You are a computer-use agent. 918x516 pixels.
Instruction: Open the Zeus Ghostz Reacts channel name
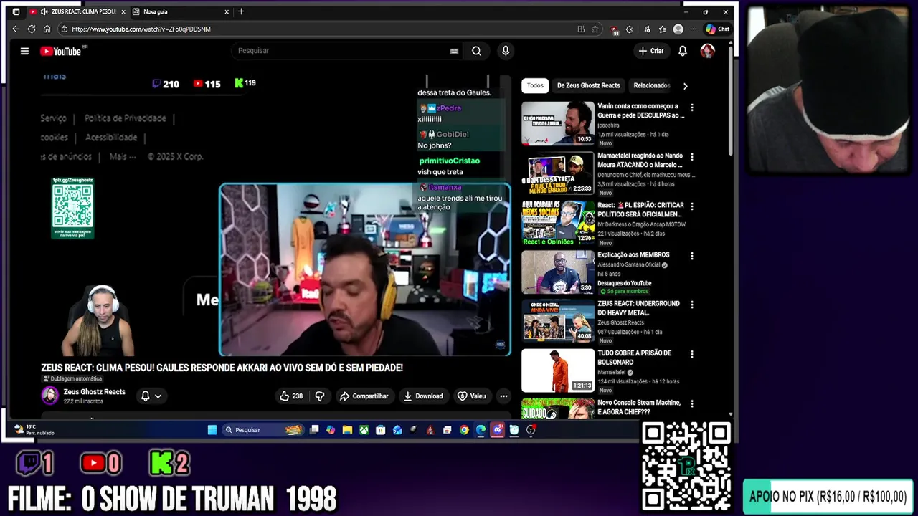[x=94, y=392]
